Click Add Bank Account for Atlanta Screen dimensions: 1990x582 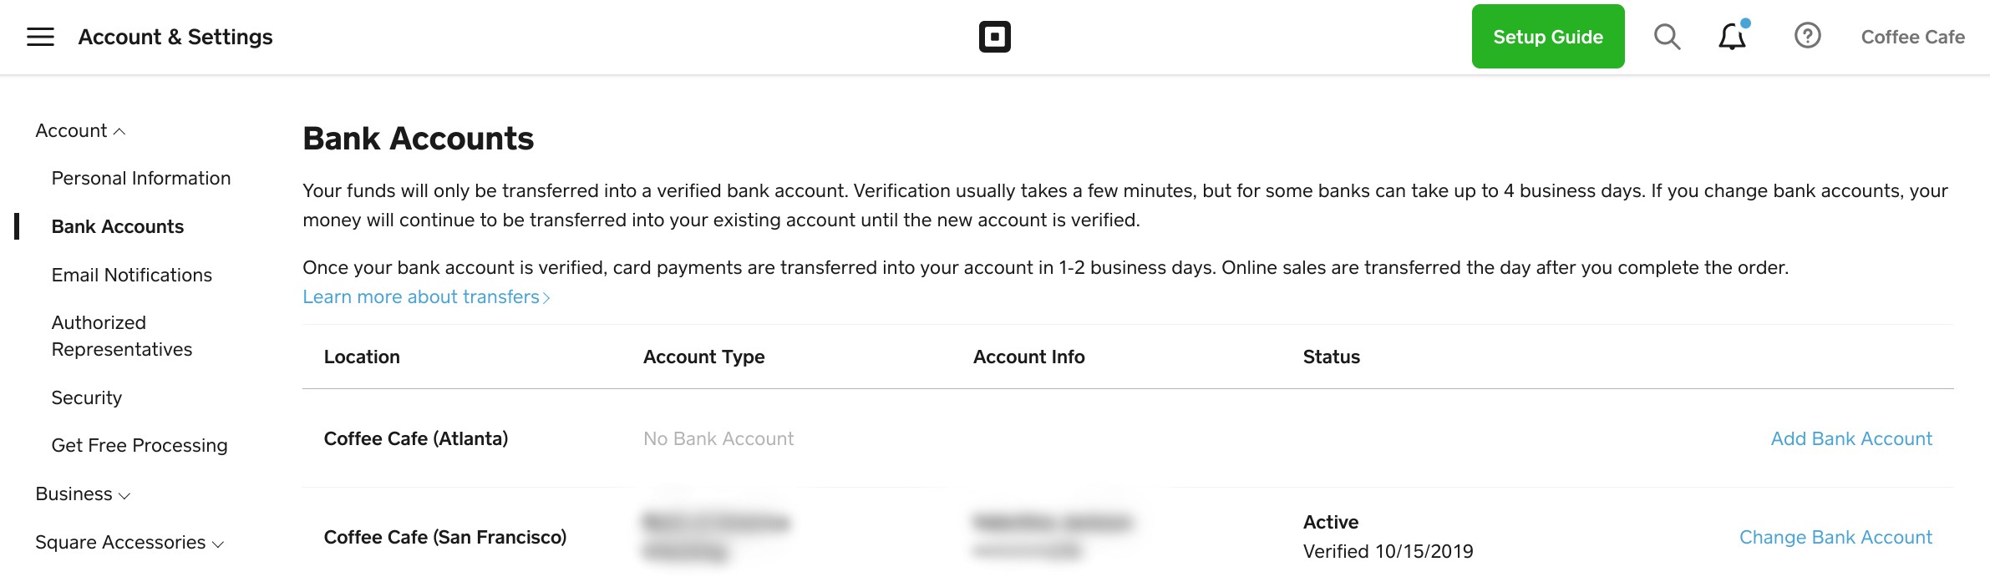(x=1851, y=439)
